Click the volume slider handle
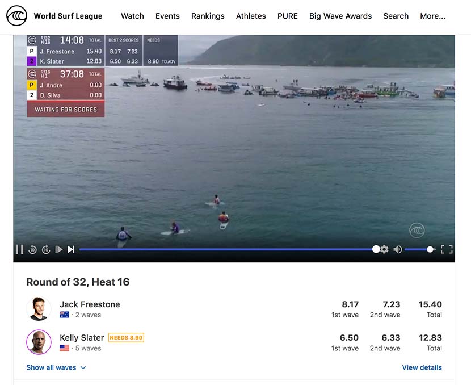Screen dimensions: 471x385 (x=430, y=249)
